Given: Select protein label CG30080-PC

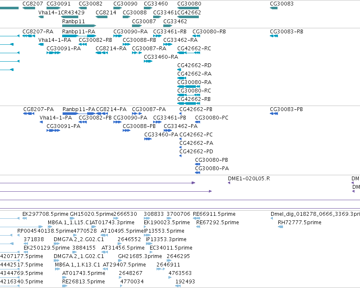Looking at the screenshot, I should (212, 118).
